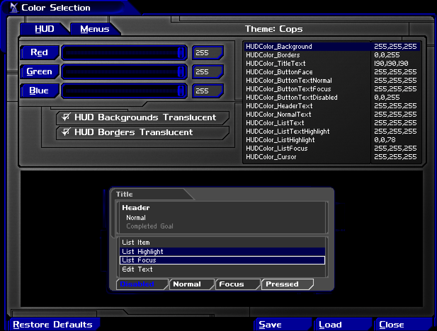This screenshot has height=331, width=437.
Task: Select HUDColor_ListTextHighlight row
Action: (x=332, y=131)
